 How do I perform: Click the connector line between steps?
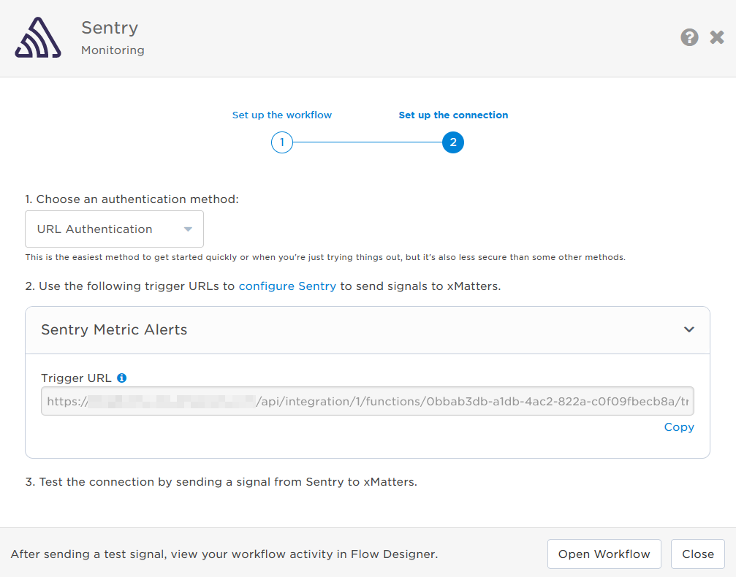[367, 142]
